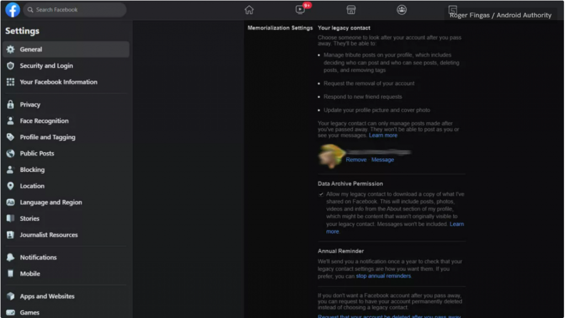Click the Language and Region icon
This screenshot has width=565, height=318.
click(x=10, y=202)
